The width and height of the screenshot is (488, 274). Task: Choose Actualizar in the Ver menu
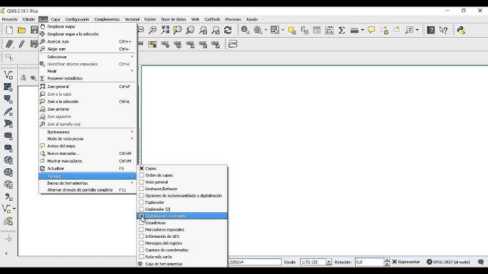click(x=87, y=168)
